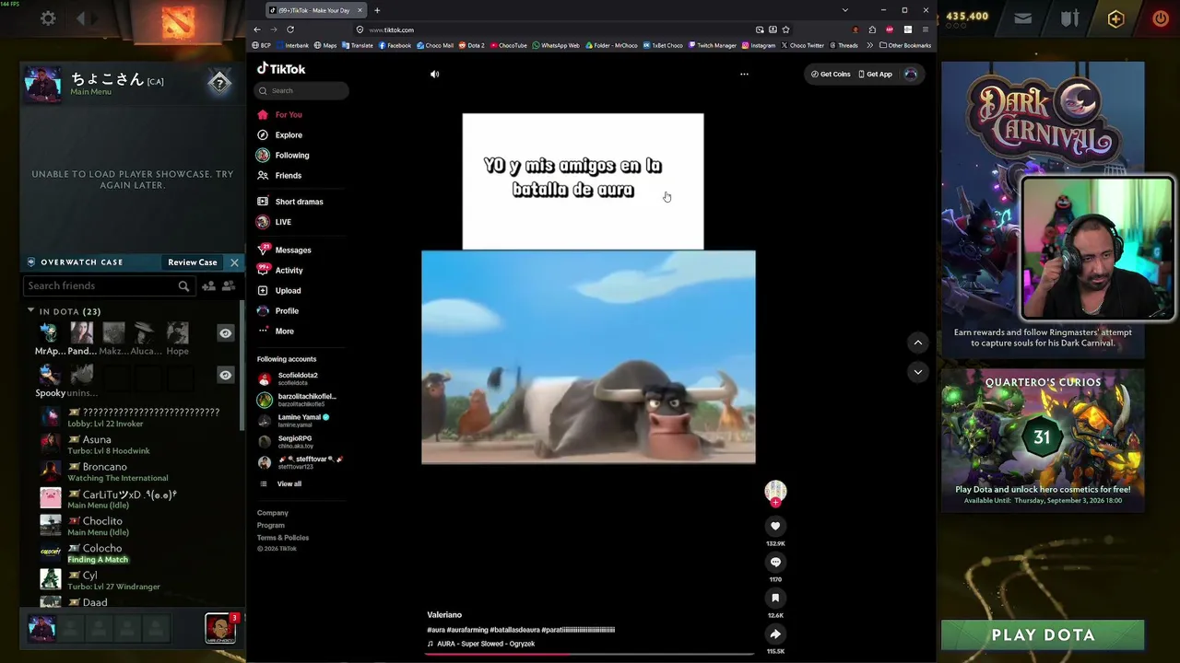Toggle spectate eye for Spooky party row

click(x=225, y=375)
